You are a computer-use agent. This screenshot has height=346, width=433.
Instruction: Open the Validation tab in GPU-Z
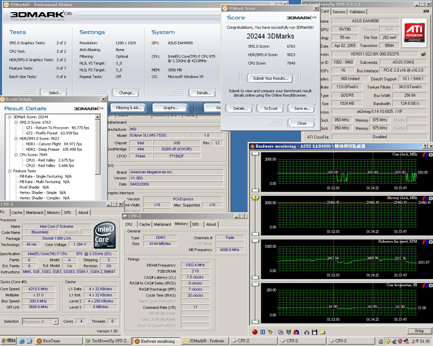click(x=357, y=11)
